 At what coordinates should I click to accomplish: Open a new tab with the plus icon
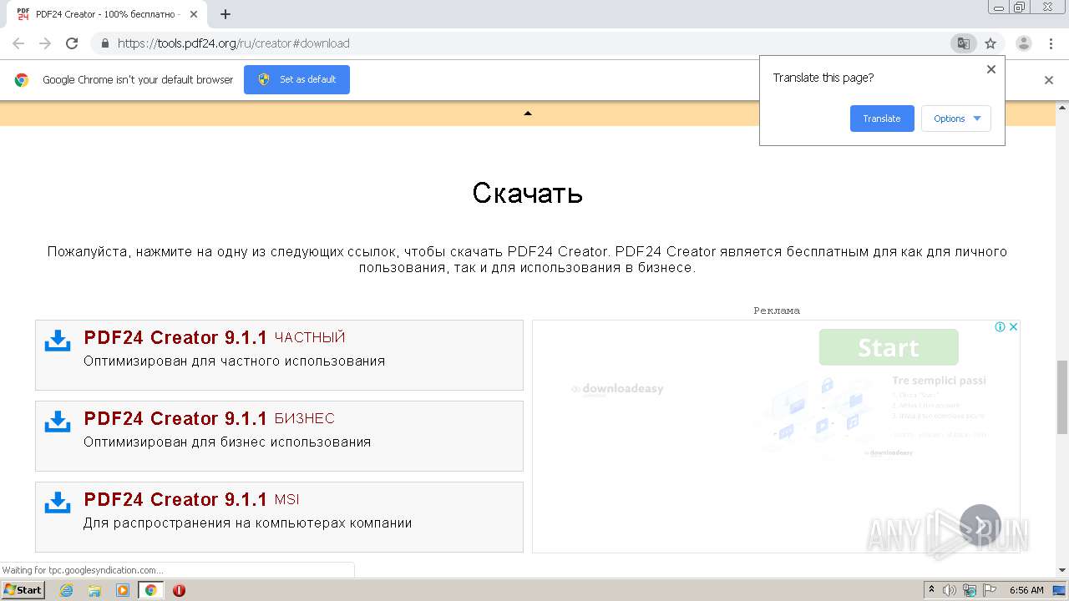(x=225, y=14)
